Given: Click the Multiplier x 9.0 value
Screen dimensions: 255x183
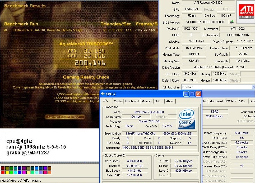Looking at the screenshot, I should coord(135,166).
